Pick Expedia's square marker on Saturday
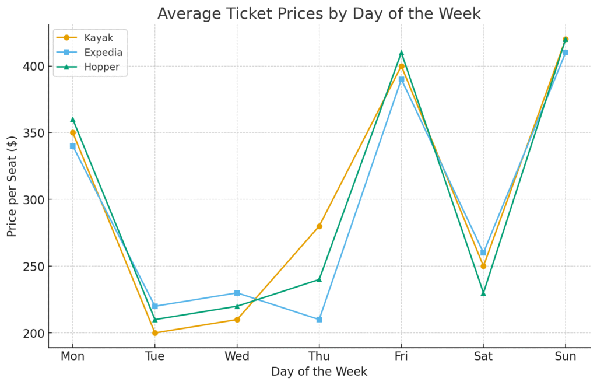Image resolution: width=597 pixels, height=385 pixels. click(x=483, y=253)
